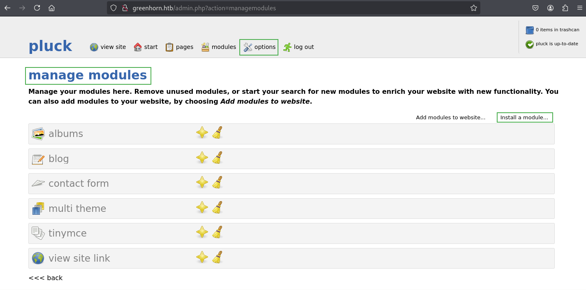The image size is (586, 290).
Task: Click the star icon for albums module
Action: click(202, 133)
